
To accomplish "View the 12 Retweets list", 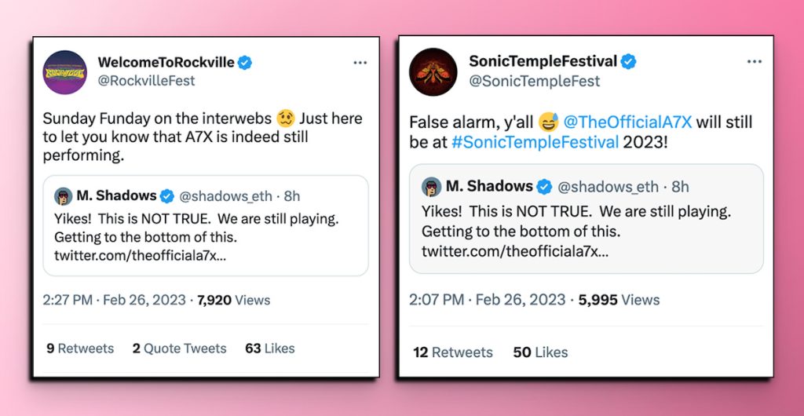I will coord(453,352).
